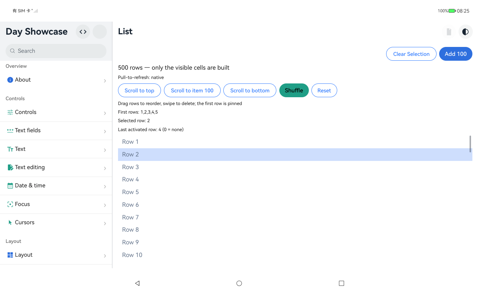
Task: Click the document page icon in header
Action: [449, 32]
